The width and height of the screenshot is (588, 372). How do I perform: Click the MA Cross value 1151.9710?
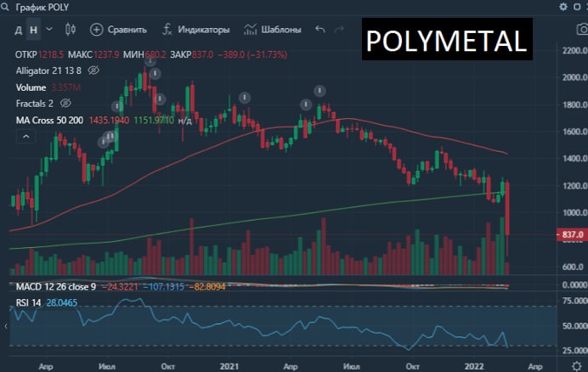coord(154,121)
